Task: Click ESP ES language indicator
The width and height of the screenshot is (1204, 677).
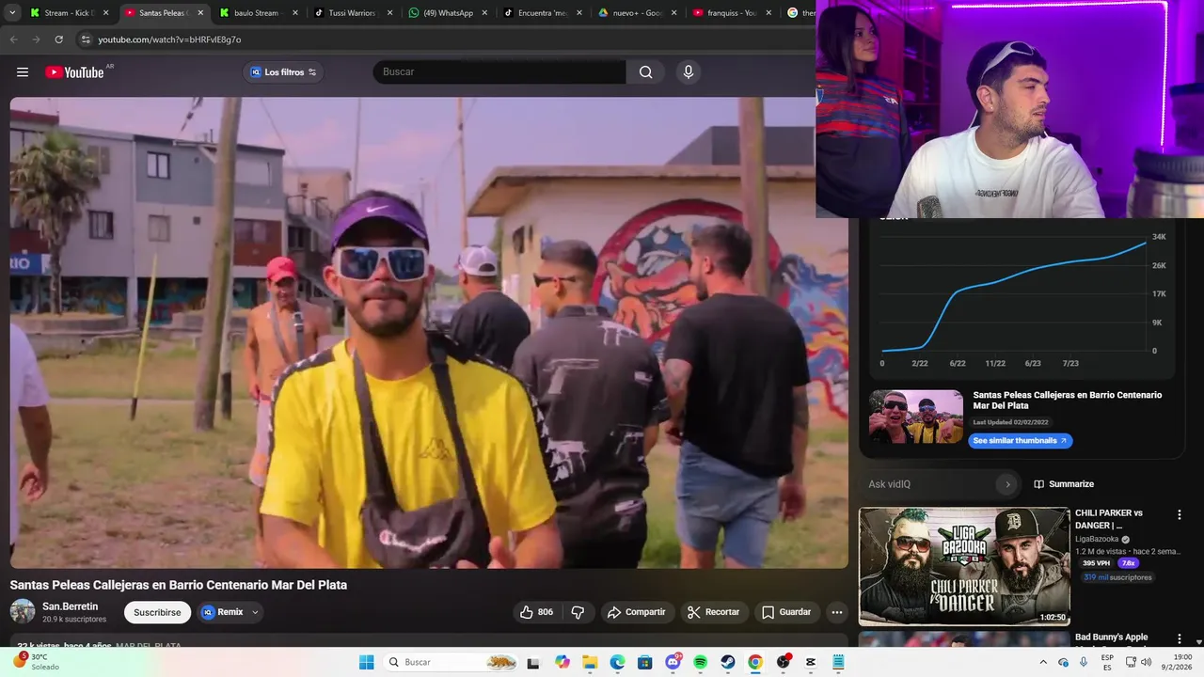Action: click(1107, 662)
